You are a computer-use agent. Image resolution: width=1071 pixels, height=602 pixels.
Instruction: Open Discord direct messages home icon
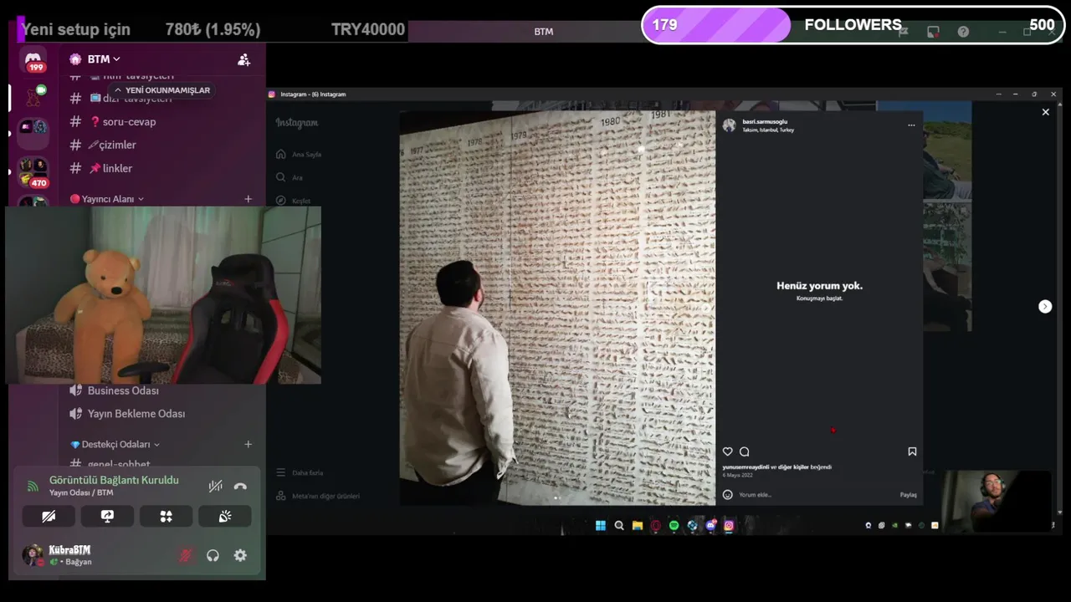click(x=33, y=61)
